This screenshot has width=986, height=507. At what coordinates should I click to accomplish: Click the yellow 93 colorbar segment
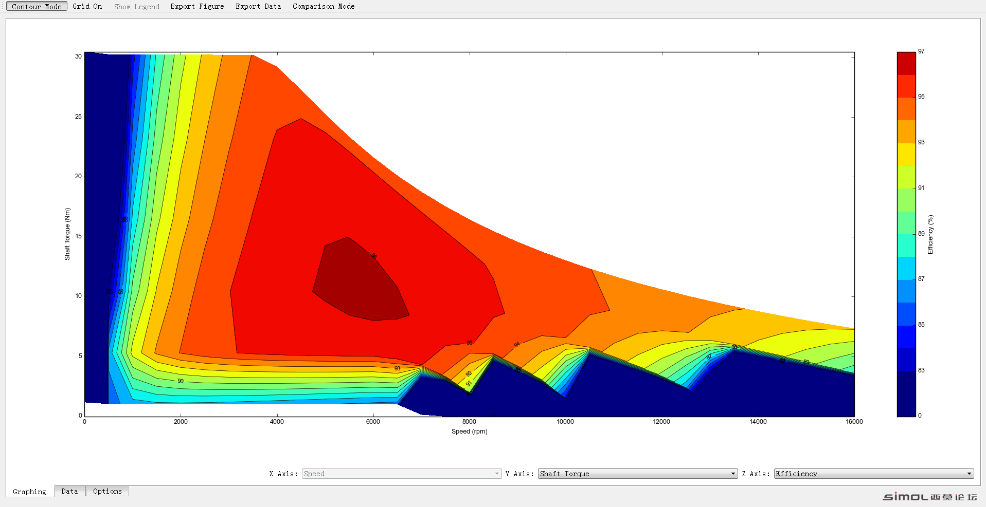click(x=906, y=155)
